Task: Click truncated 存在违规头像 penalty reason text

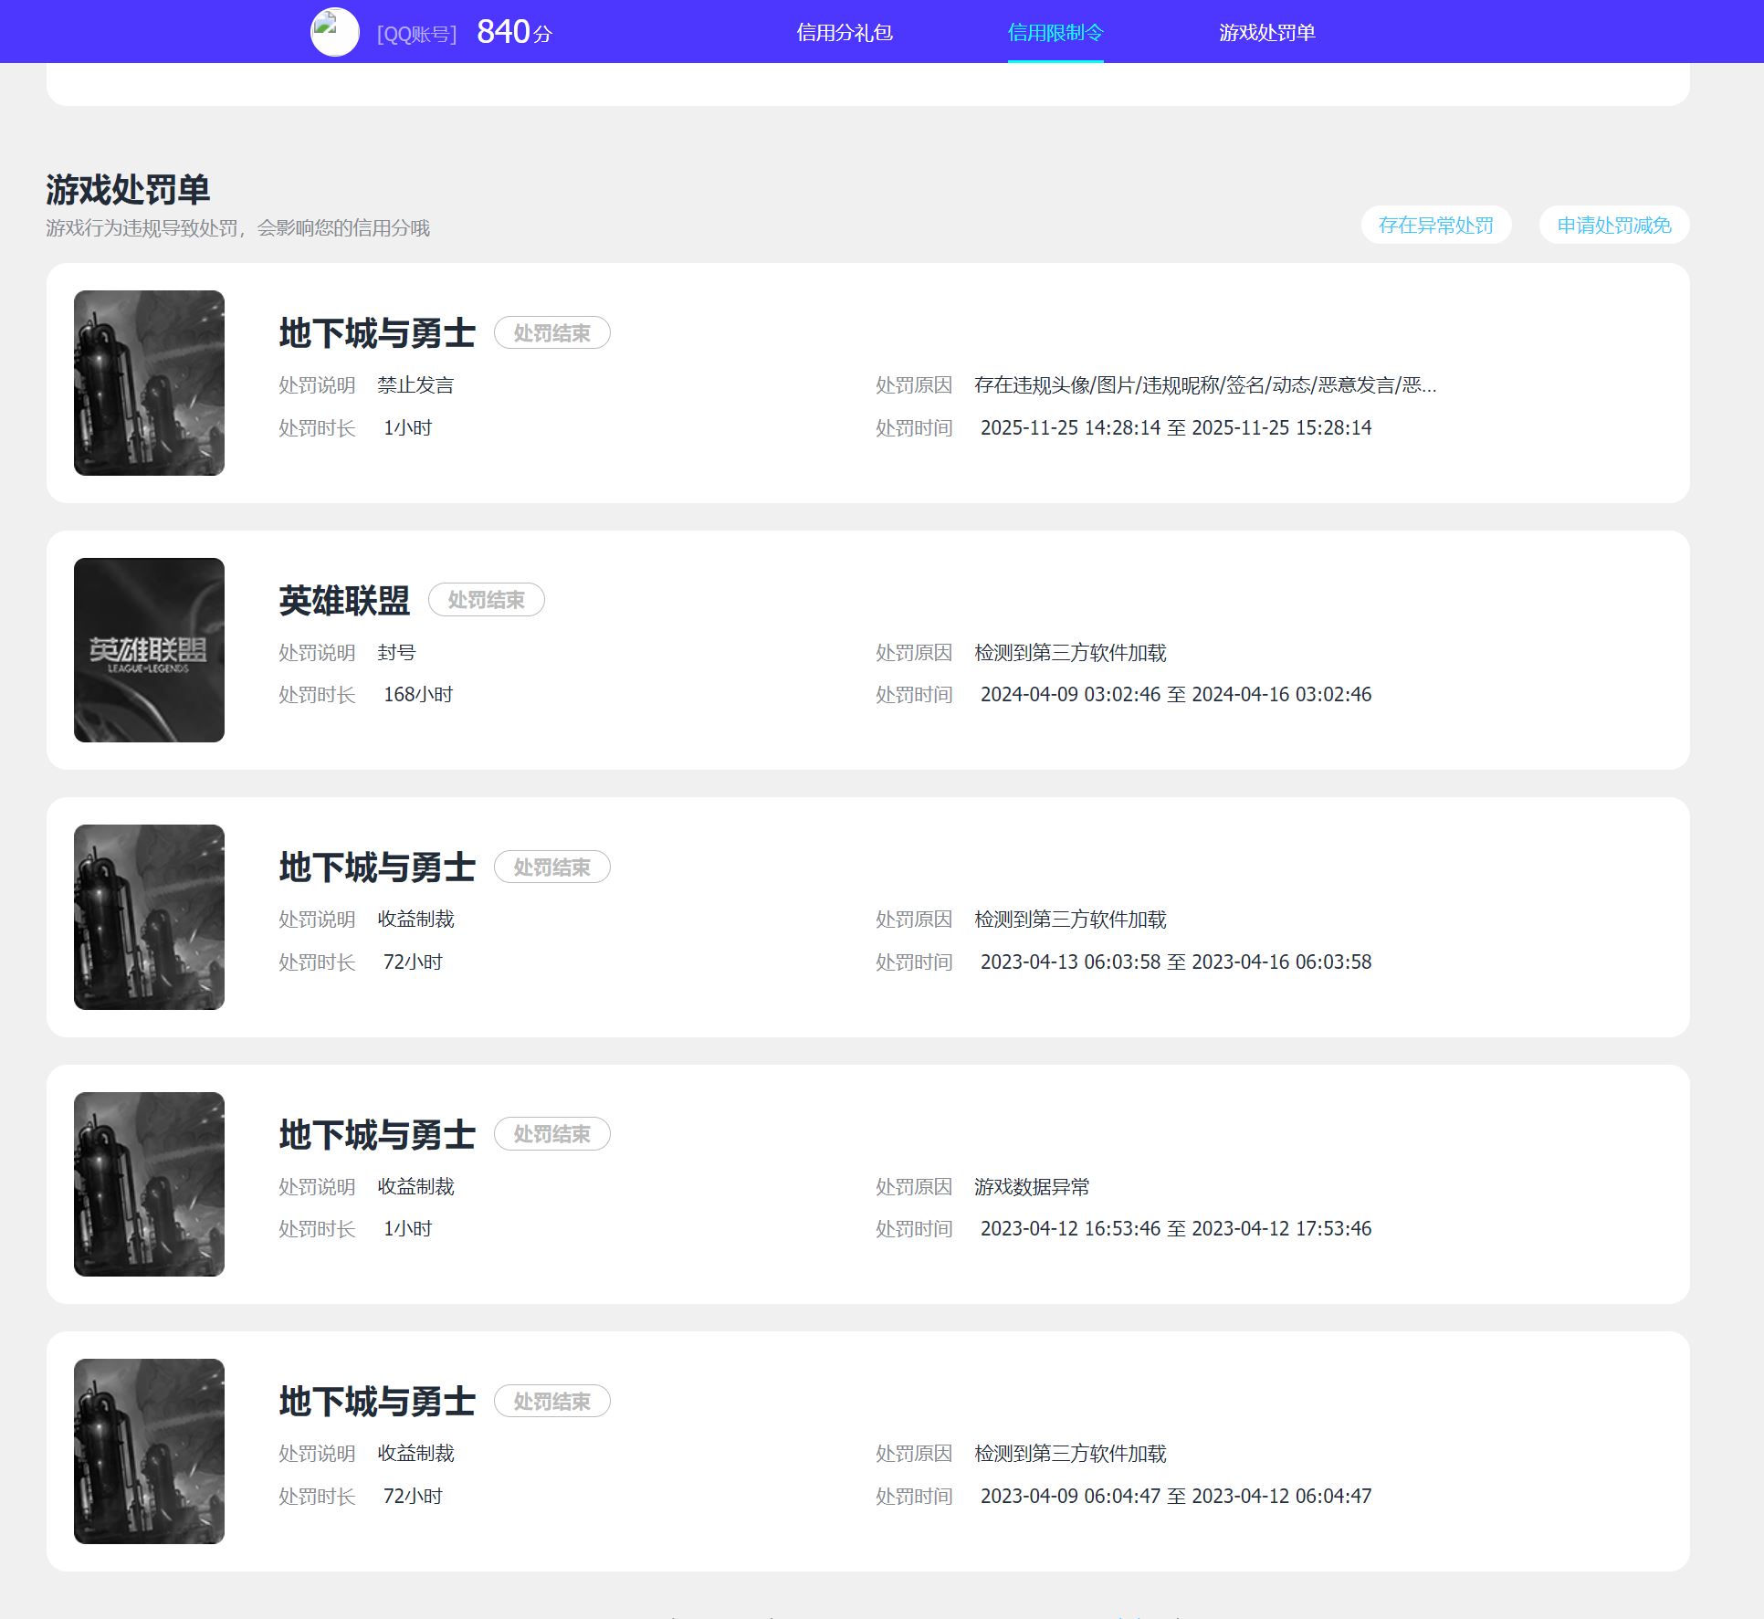Action: pos(1204,385)
